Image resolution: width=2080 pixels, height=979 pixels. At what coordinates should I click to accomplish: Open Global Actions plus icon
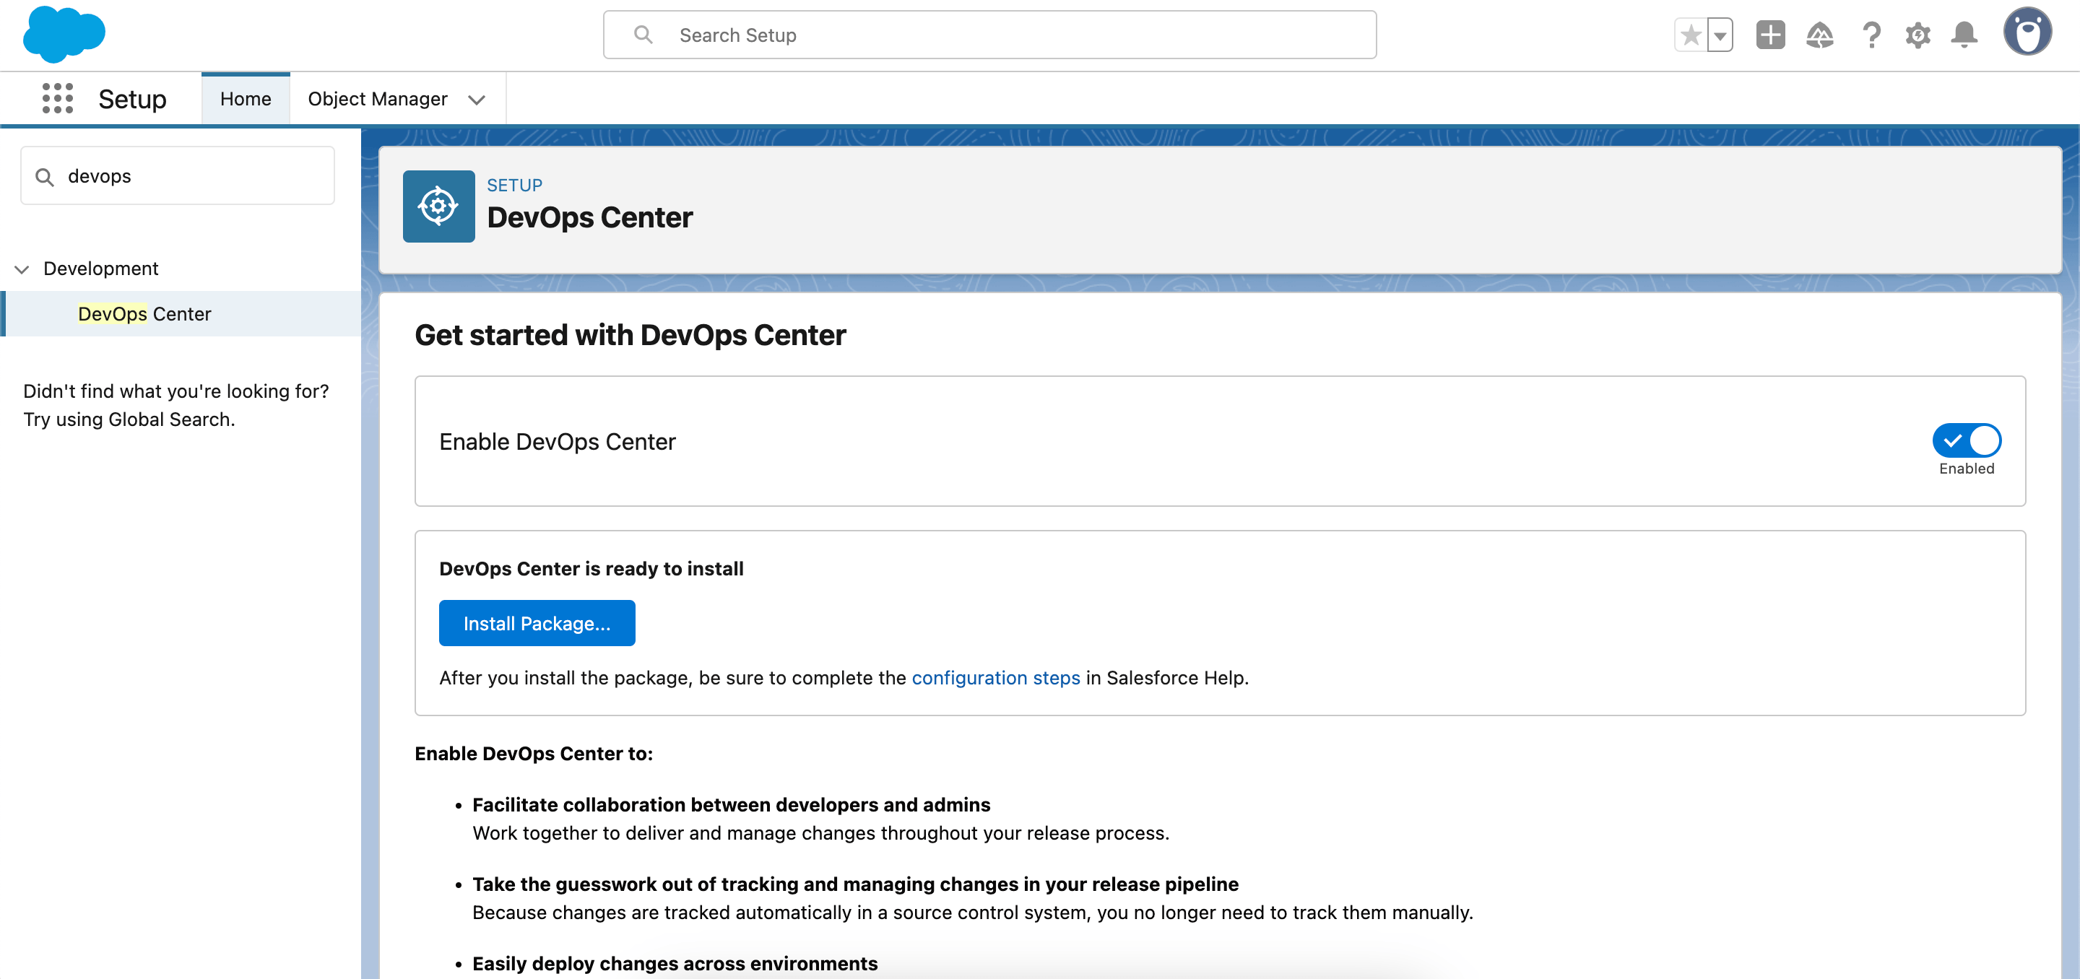[x=1770, y=35]
